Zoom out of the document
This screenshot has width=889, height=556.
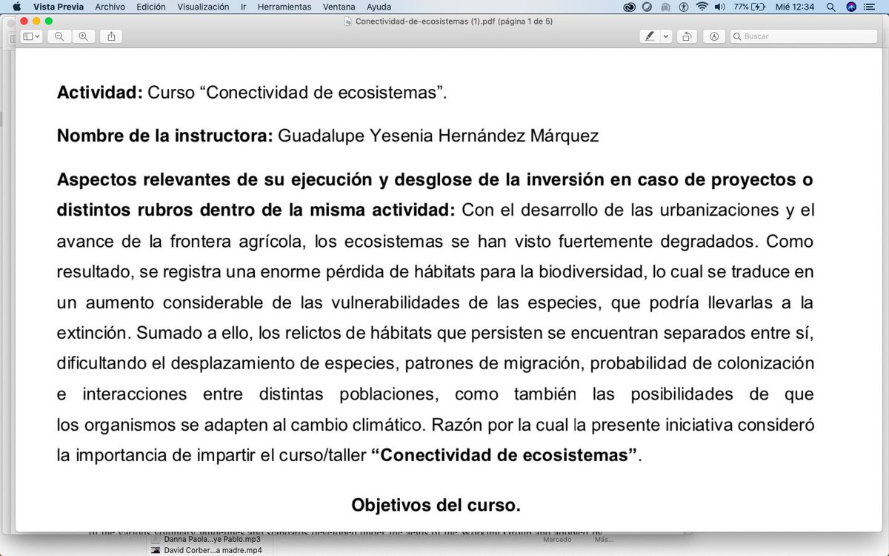pyautogui.click(x=59, y=36)
